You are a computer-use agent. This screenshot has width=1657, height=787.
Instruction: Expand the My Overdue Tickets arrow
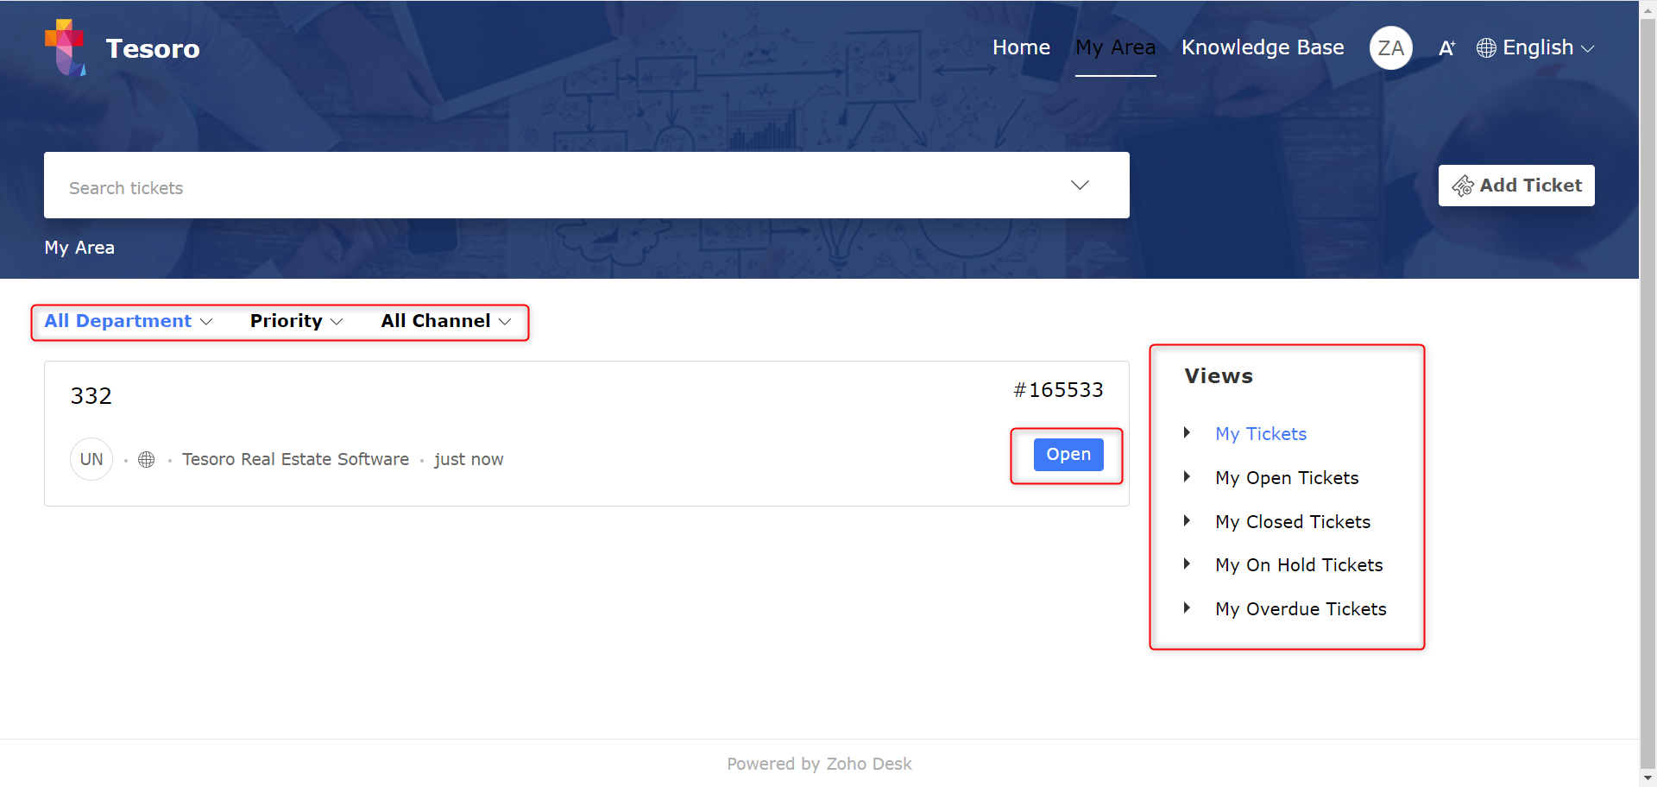click(1188, 608)
